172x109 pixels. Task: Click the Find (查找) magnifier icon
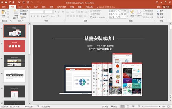[158, 11]
